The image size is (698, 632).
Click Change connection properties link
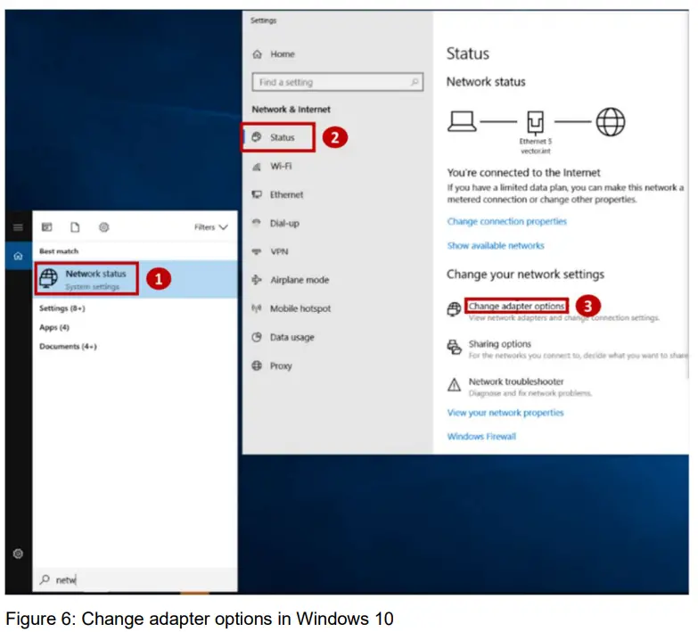pos(506,221)
